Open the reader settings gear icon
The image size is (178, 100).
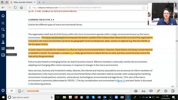point(3,91)
